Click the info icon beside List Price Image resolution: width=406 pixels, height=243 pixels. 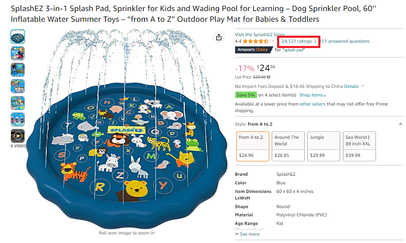[268, 77]
